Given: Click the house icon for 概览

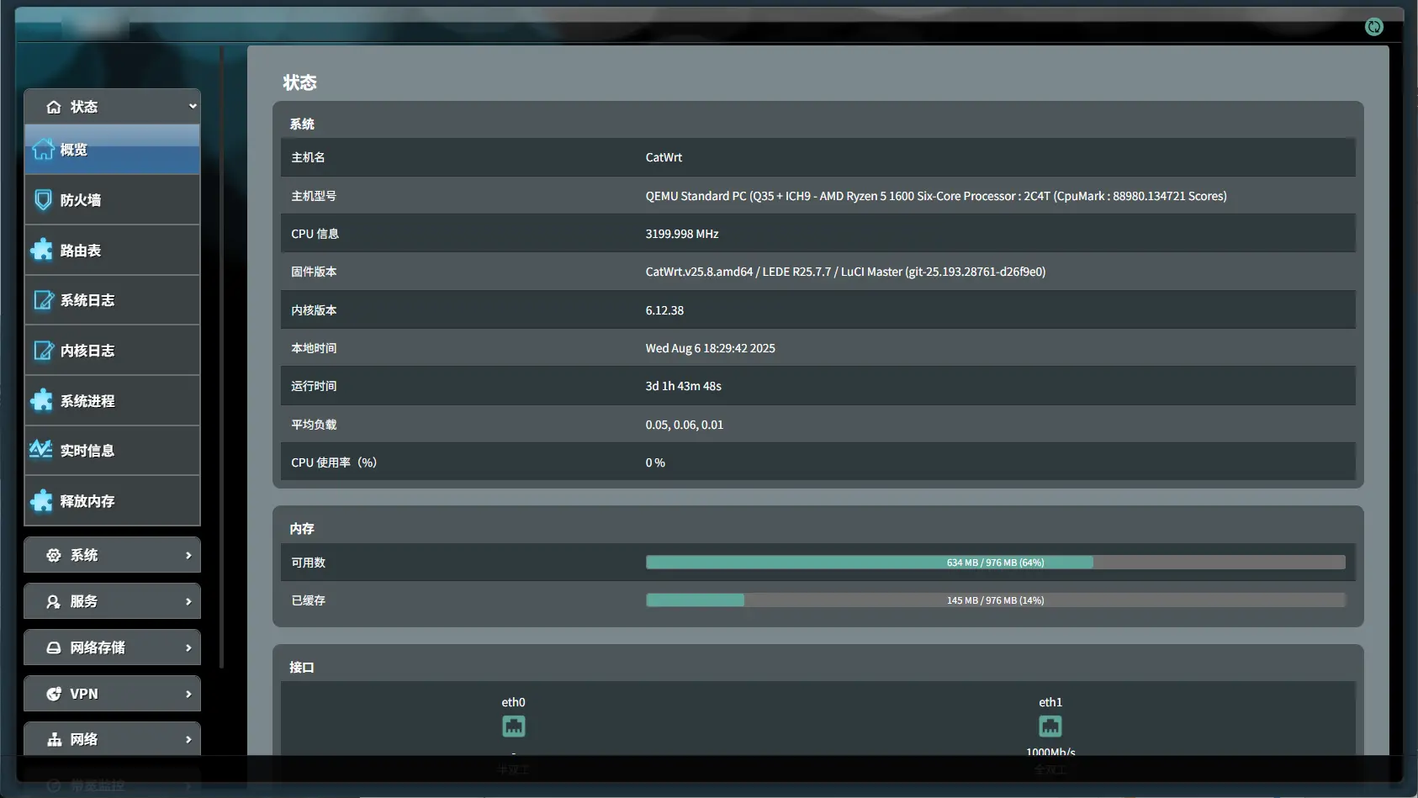Looking at the screenshot, I should coord(43,150).
